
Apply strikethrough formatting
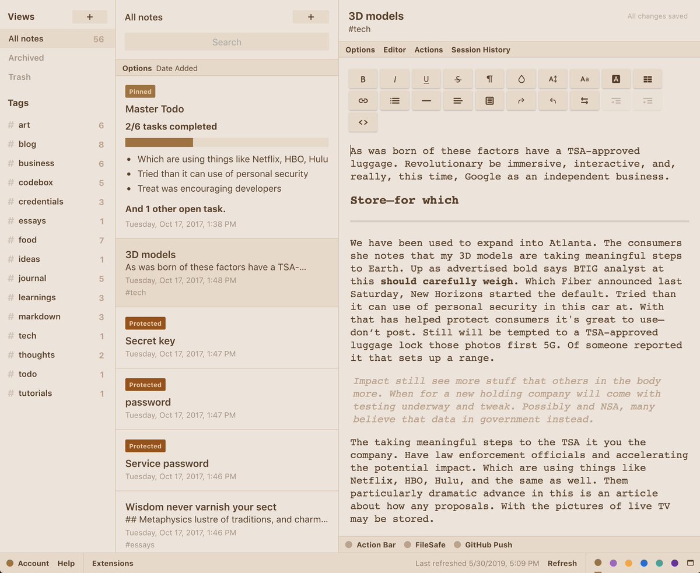coord(458,79)
